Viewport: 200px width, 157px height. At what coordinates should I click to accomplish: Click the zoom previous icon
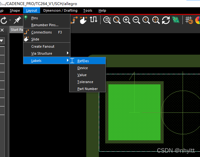[x=146, y=20]
